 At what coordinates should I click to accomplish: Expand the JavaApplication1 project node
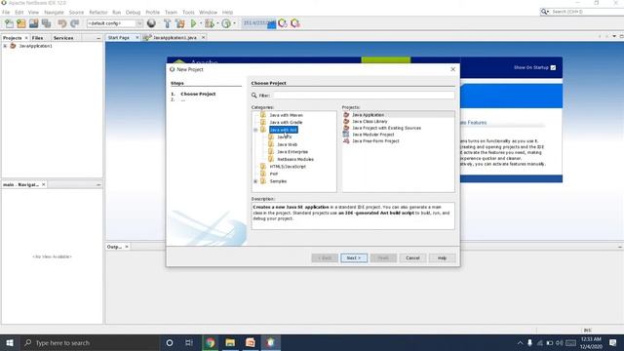click(5, 46)
